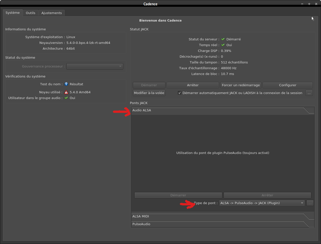Maximize the Cadence window

click(x=309, y=4)
